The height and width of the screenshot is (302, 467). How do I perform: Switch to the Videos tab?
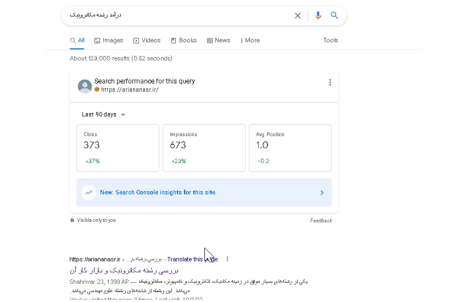(x=147, y=41)
